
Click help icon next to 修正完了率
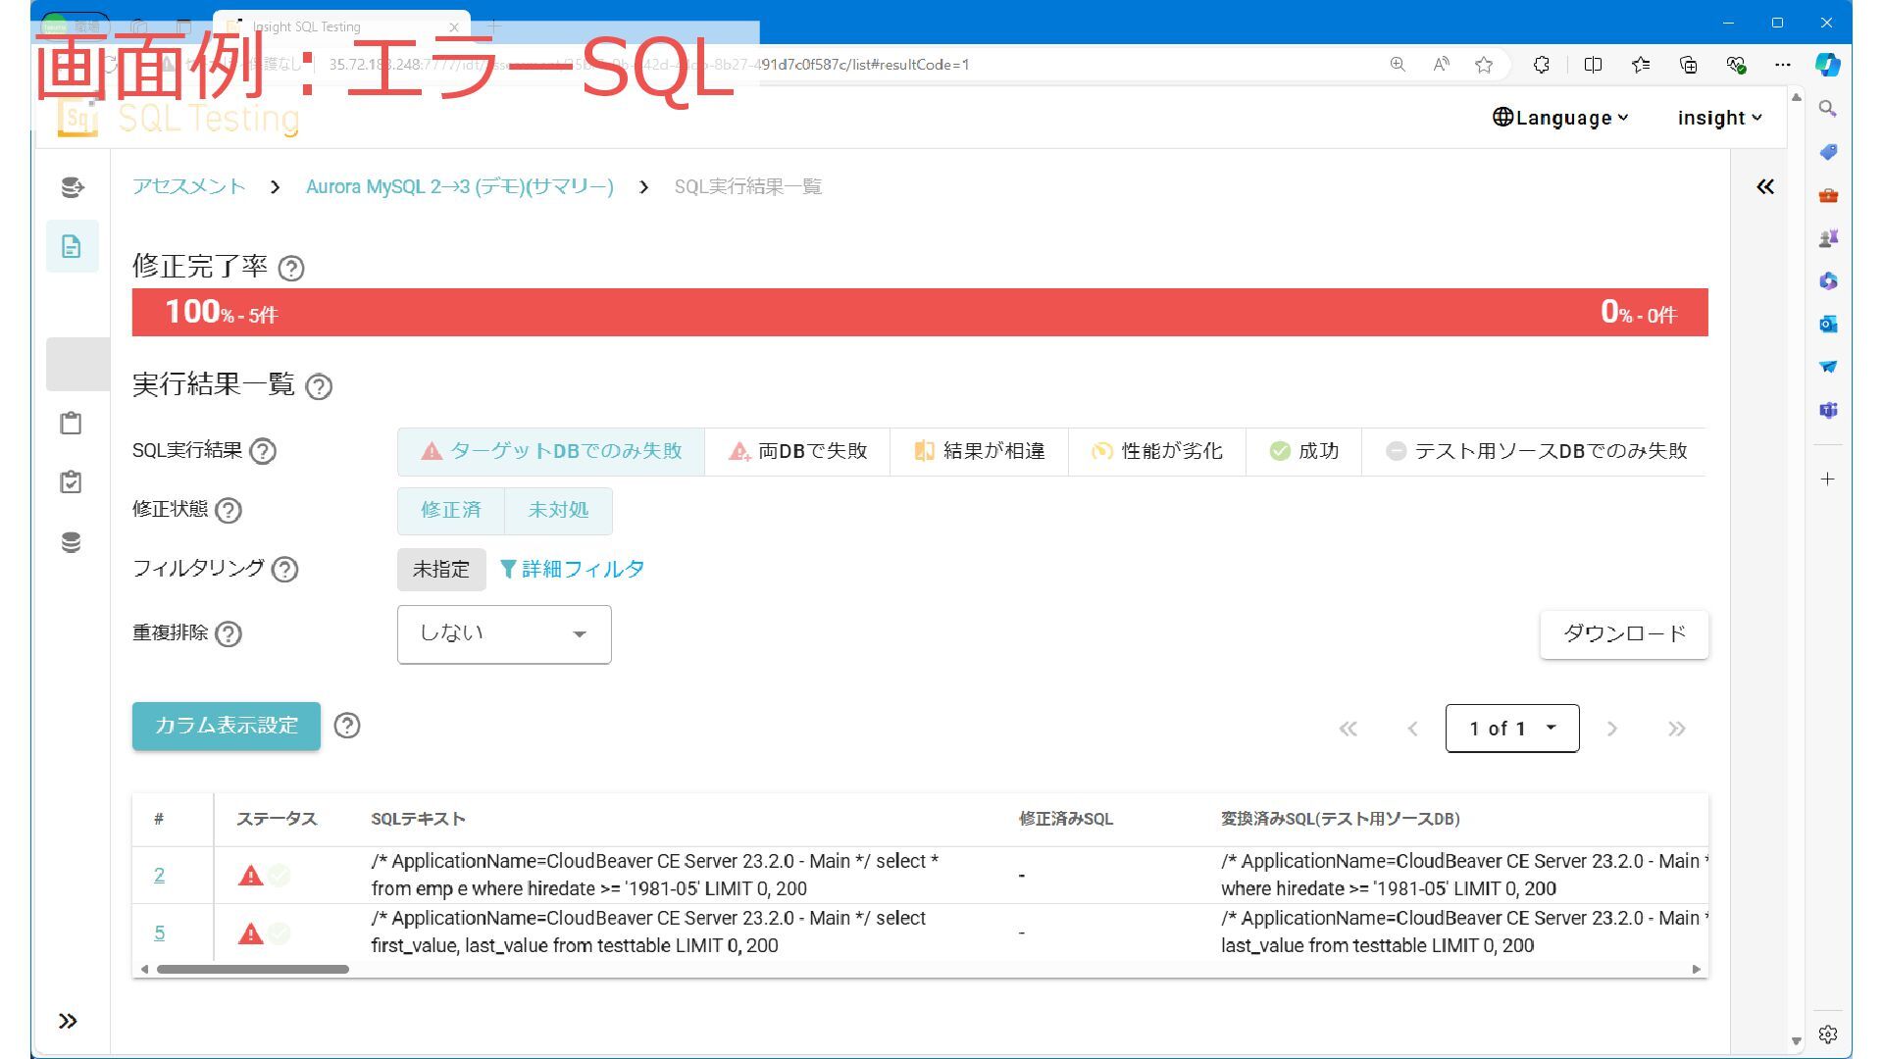(x=291, y=268)
